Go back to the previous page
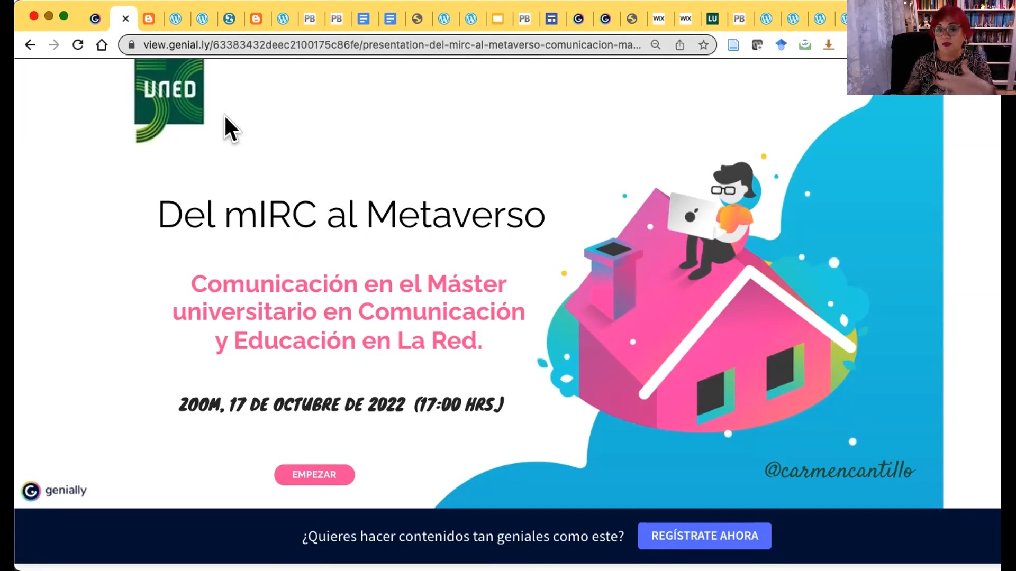The image size is (1016, 571). (x=30, y=45)
